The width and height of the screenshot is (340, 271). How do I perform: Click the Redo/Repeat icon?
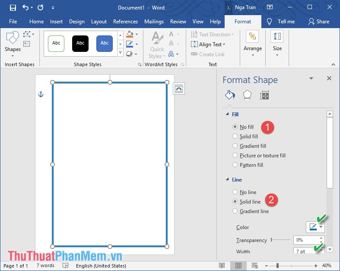coord(40,8)
